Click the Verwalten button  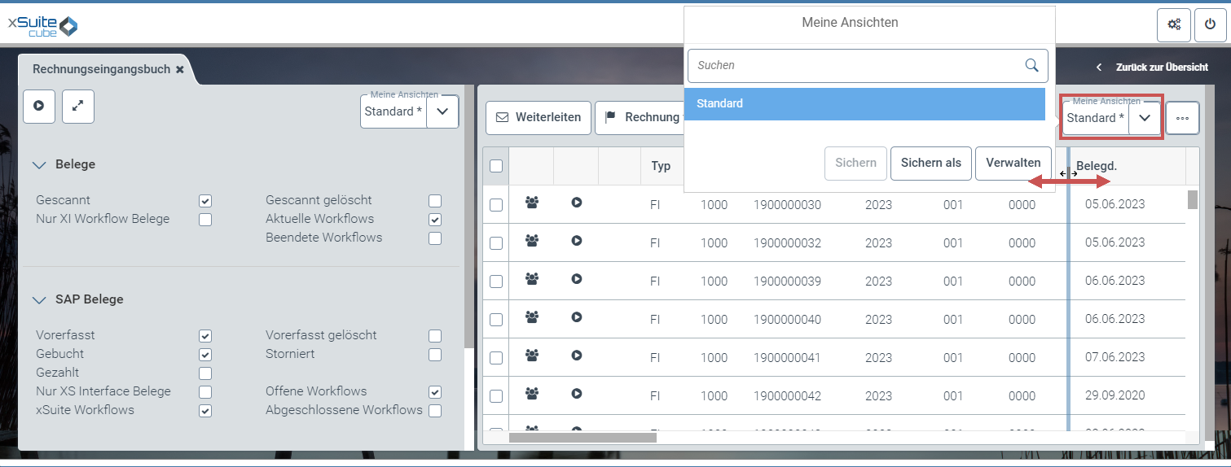(x=1013, y=163)
